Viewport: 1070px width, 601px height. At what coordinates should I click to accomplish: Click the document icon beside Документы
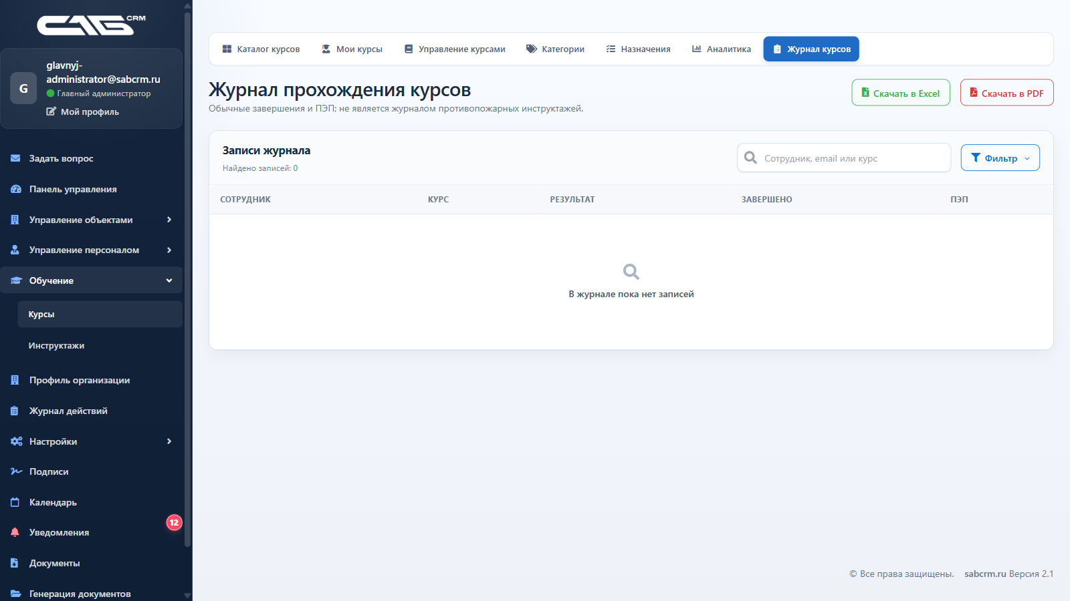(15, 563)
